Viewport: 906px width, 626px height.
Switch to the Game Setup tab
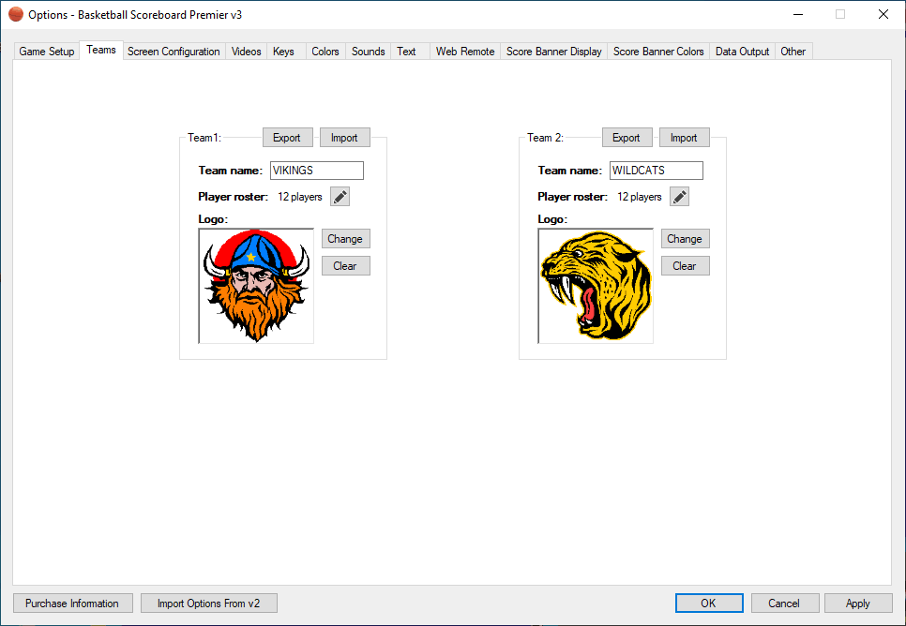click(x=47, y=52)
